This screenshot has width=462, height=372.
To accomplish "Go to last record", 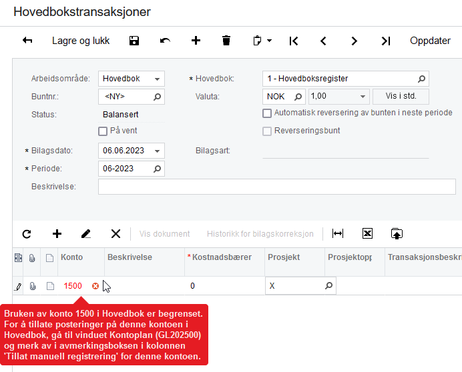I will pyautogui.click(x=386, y=41).
